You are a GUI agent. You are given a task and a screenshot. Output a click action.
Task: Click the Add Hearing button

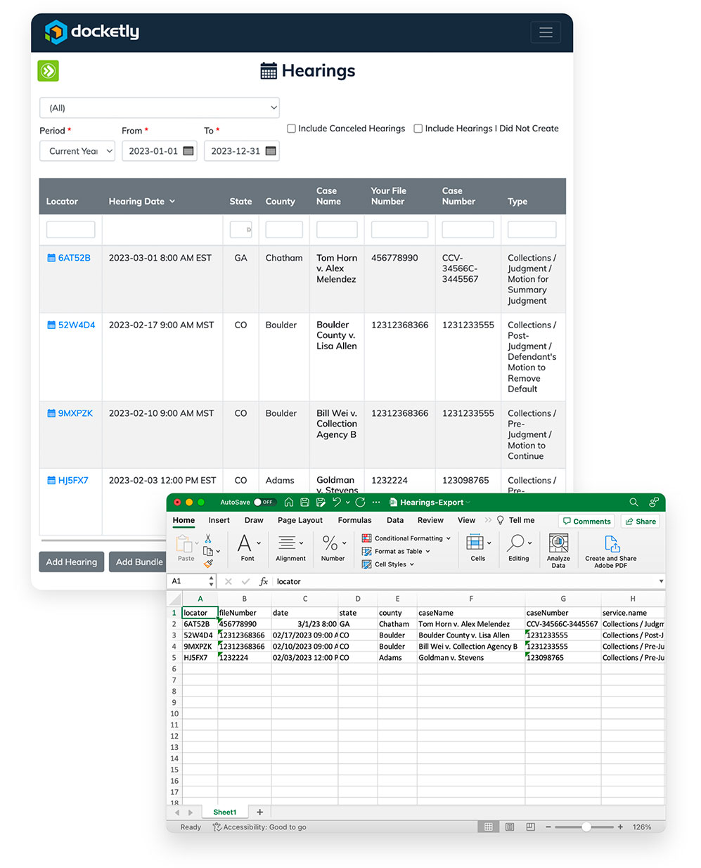(72, 562)
